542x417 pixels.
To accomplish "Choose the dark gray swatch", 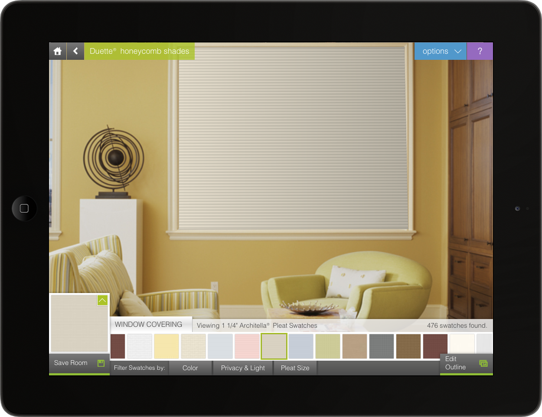I will (x=382, y=346).
